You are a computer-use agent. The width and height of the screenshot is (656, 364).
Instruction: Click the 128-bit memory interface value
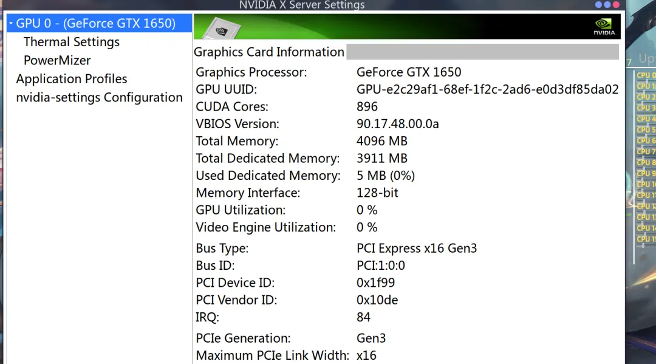click(x=377, y=193)
